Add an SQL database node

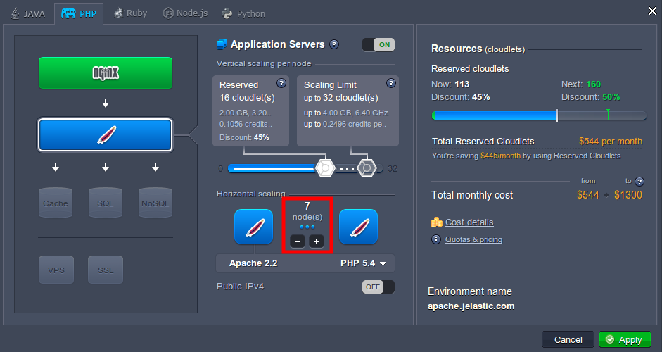pyautogui.click(x=106, y=203)
